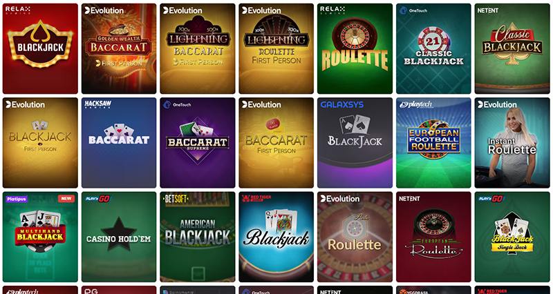Open Hacksaw Gaming Baccarat tile
This screenshot has height=294, width=553.
pyautogui.click(x=119, y=143)
